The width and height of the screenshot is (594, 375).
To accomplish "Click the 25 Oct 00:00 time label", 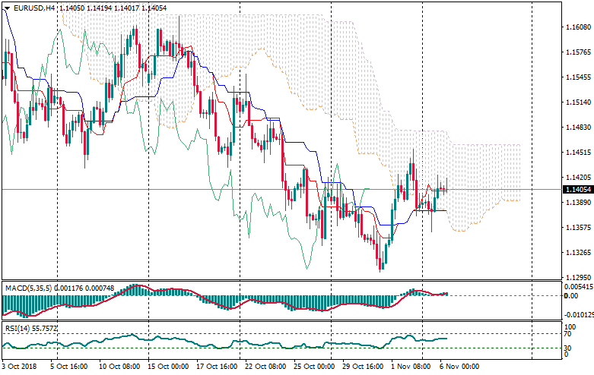I will point(313,366).
